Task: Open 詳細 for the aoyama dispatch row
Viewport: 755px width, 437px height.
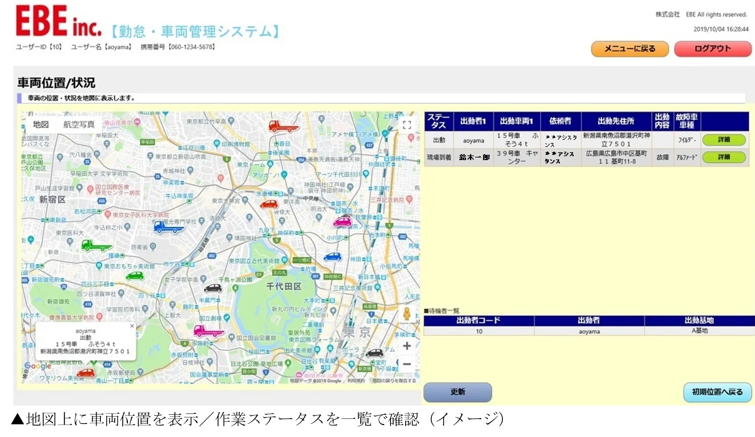Action: (x=723, y=140)
